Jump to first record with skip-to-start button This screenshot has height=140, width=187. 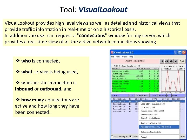[162, 61]
